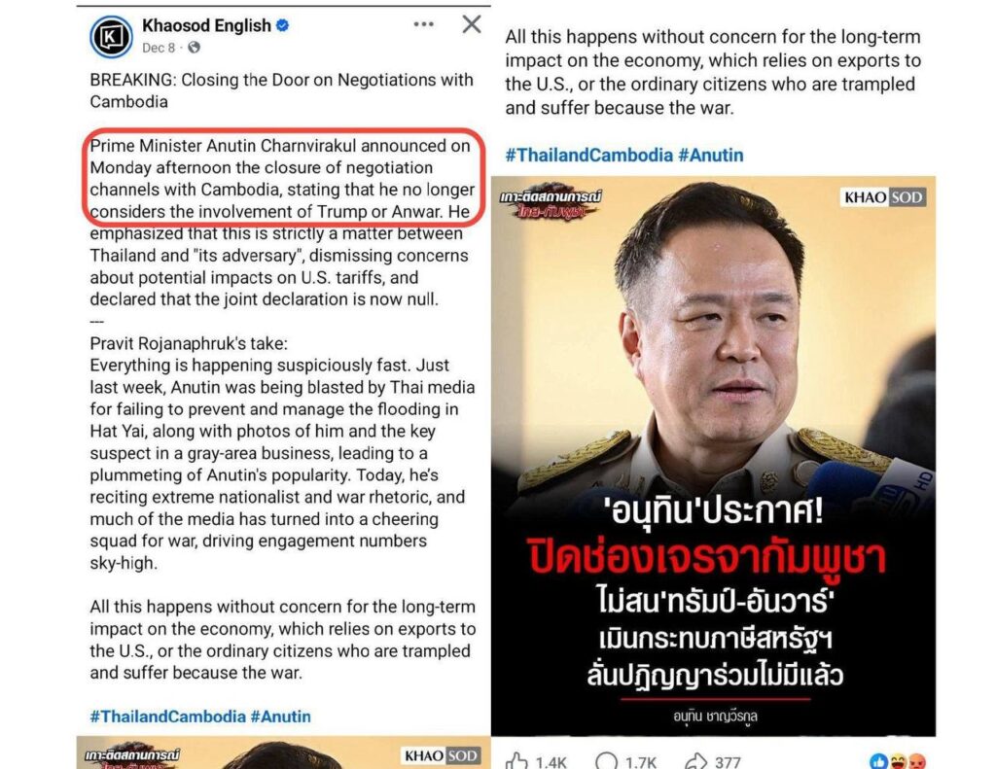Click the red-outlined highlighted paragraph

pos(283,178)
